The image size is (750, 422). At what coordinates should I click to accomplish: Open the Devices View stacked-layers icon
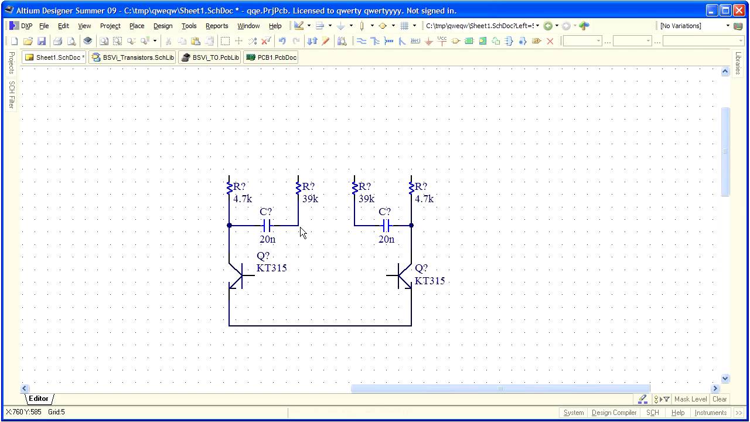point(87,41)
